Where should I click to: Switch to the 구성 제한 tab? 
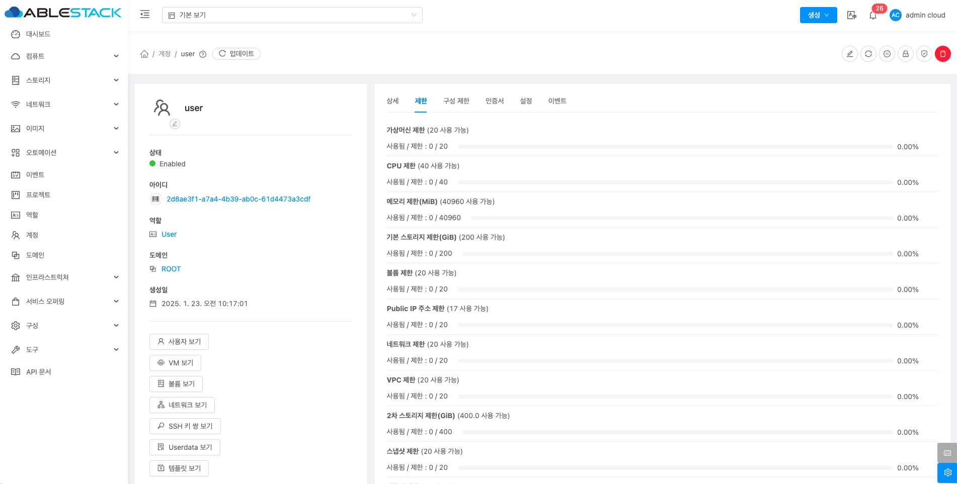[456, 101]
